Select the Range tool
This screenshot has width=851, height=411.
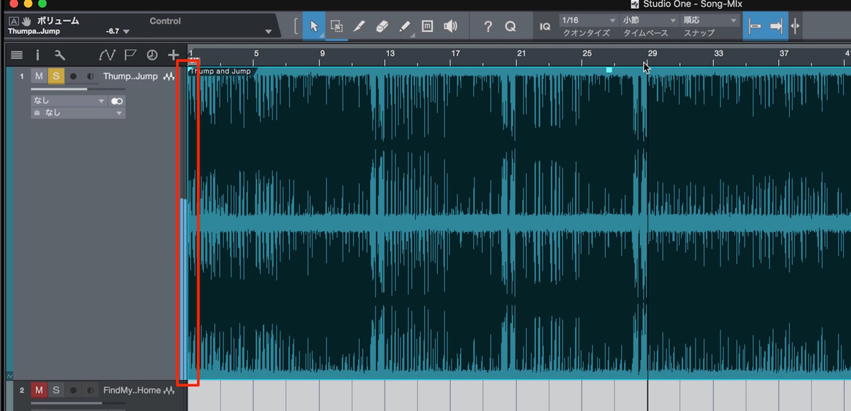point(336,26)
